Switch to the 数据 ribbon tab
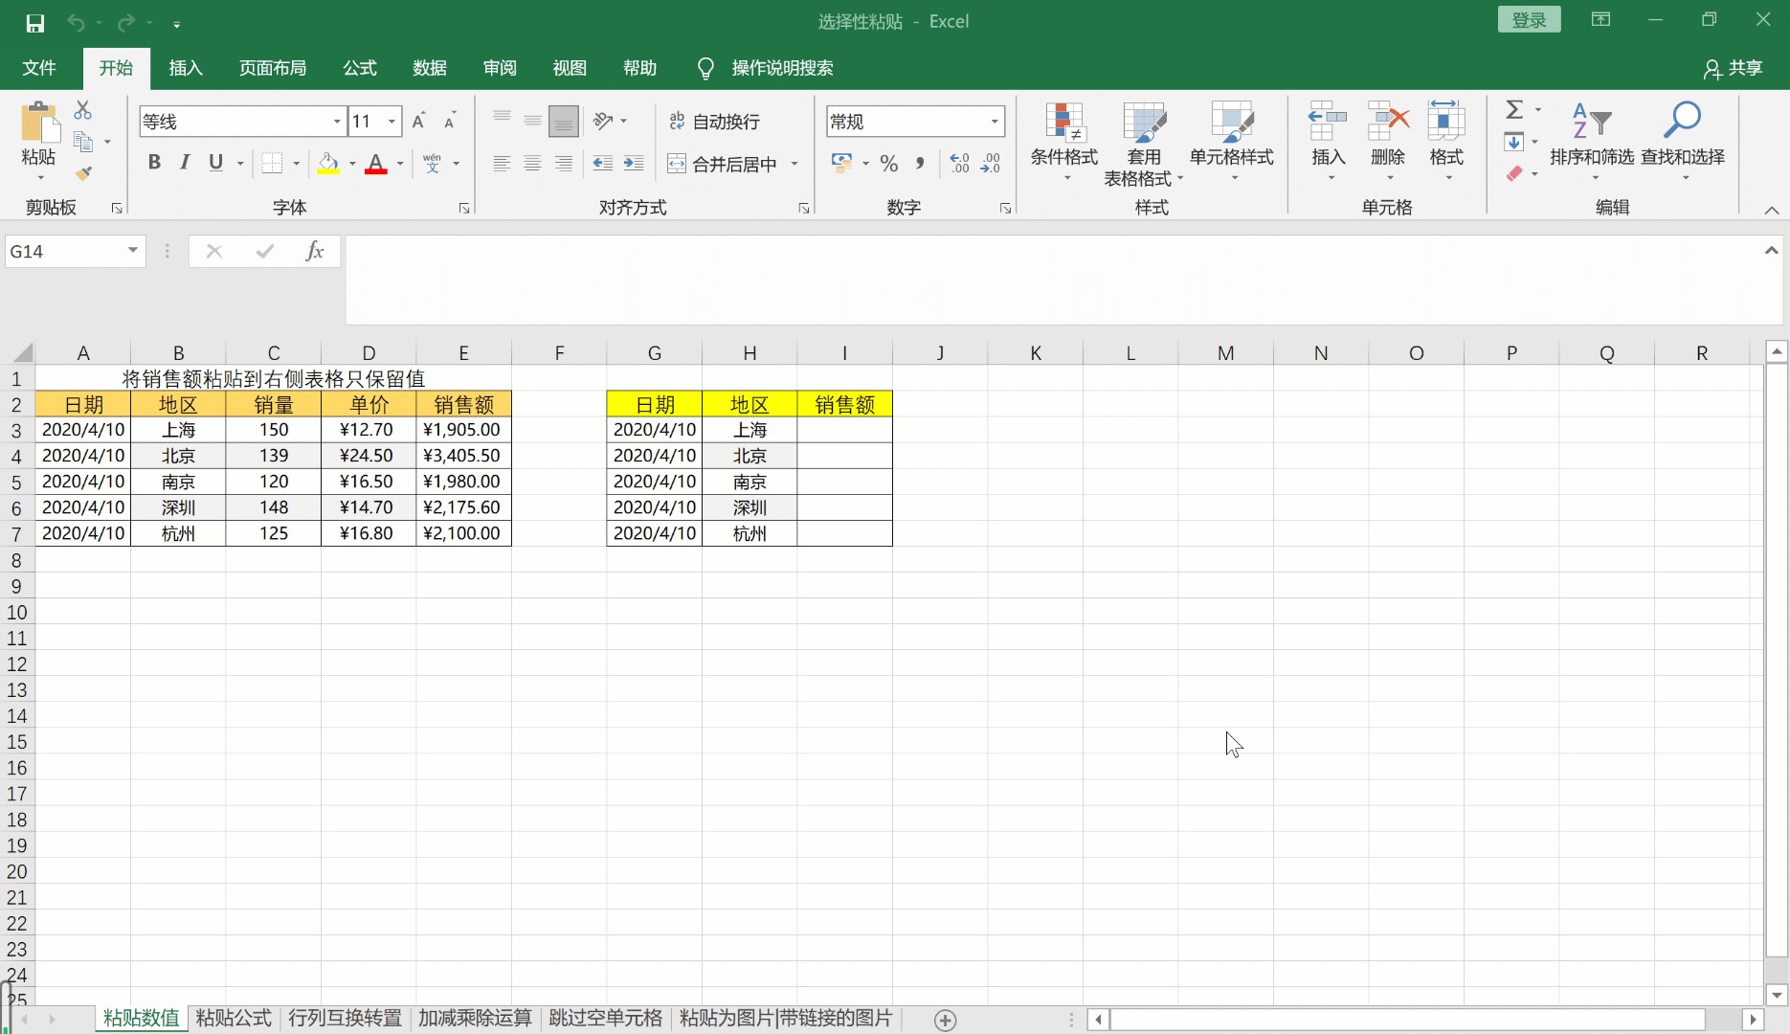 coord(430,68)
